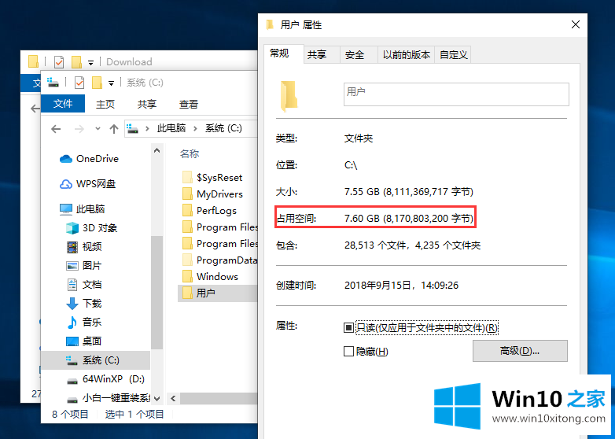The width and height of the screenshot is (615, 439).
Task: Switch to the 自定义 properties tab
Action: (453, 54)
